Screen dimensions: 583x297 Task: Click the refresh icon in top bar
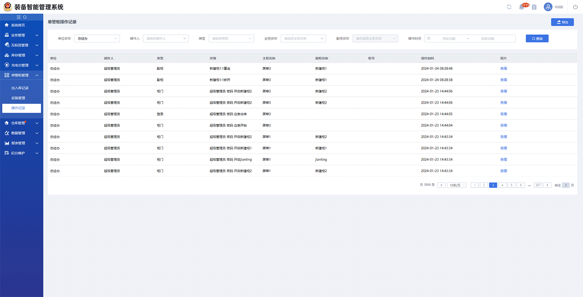(509, 7)
